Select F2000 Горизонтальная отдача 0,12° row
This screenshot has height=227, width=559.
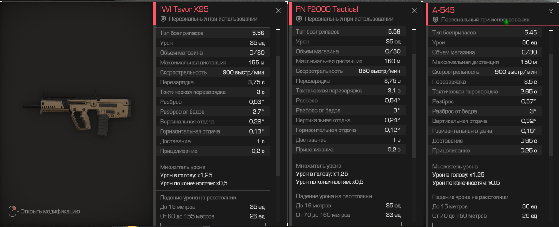pyautogui.click(x=349, y=130)
